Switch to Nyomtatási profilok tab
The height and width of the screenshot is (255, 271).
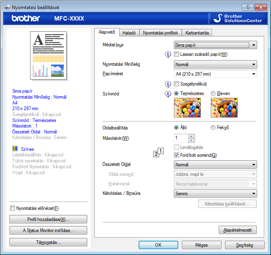pos(160,32)
